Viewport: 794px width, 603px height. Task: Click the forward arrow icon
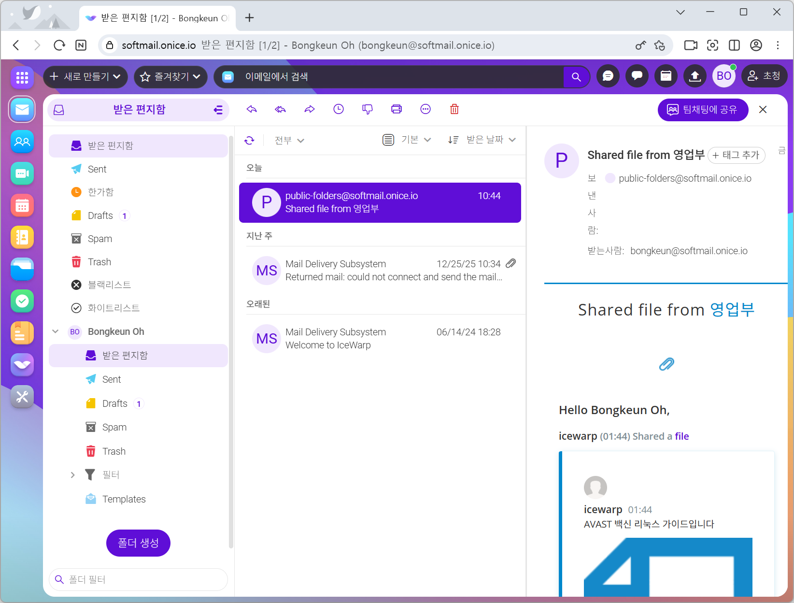coord(310,109)
